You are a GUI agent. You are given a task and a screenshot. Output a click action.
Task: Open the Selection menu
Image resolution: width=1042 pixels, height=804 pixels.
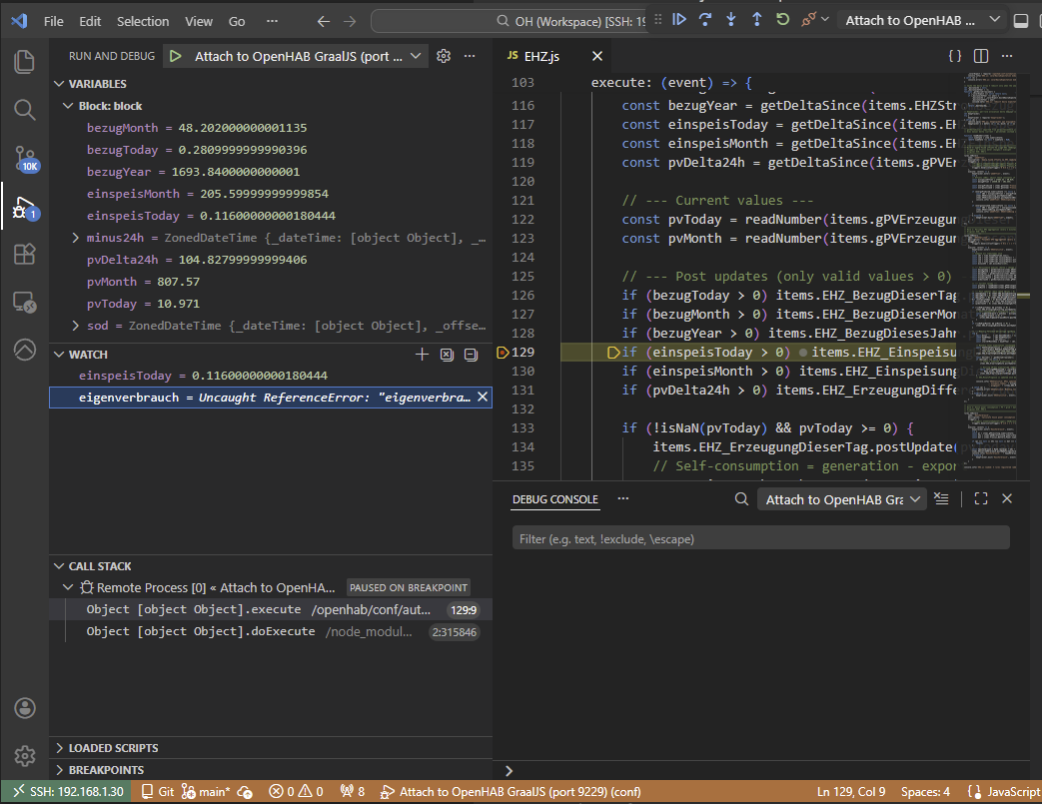[143, 21]
